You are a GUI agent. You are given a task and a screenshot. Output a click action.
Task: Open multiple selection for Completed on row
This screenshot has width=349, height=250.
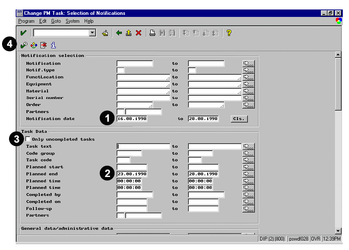coord(248,202)
